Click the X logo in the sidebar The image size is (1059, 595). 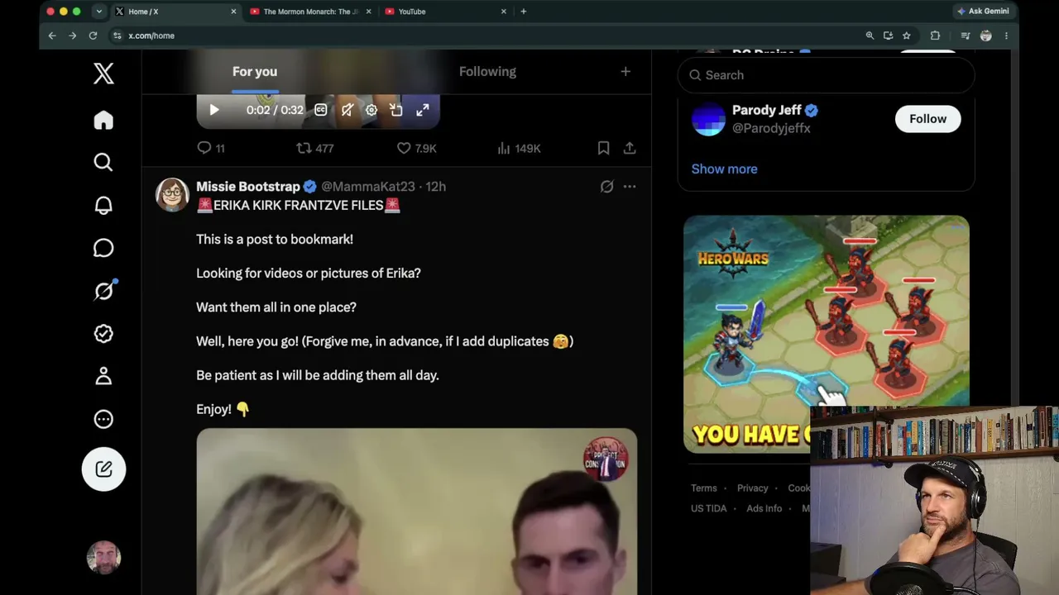103,74
